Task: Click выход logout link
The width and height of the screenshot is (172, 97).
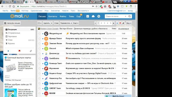Action: [130, 11]
